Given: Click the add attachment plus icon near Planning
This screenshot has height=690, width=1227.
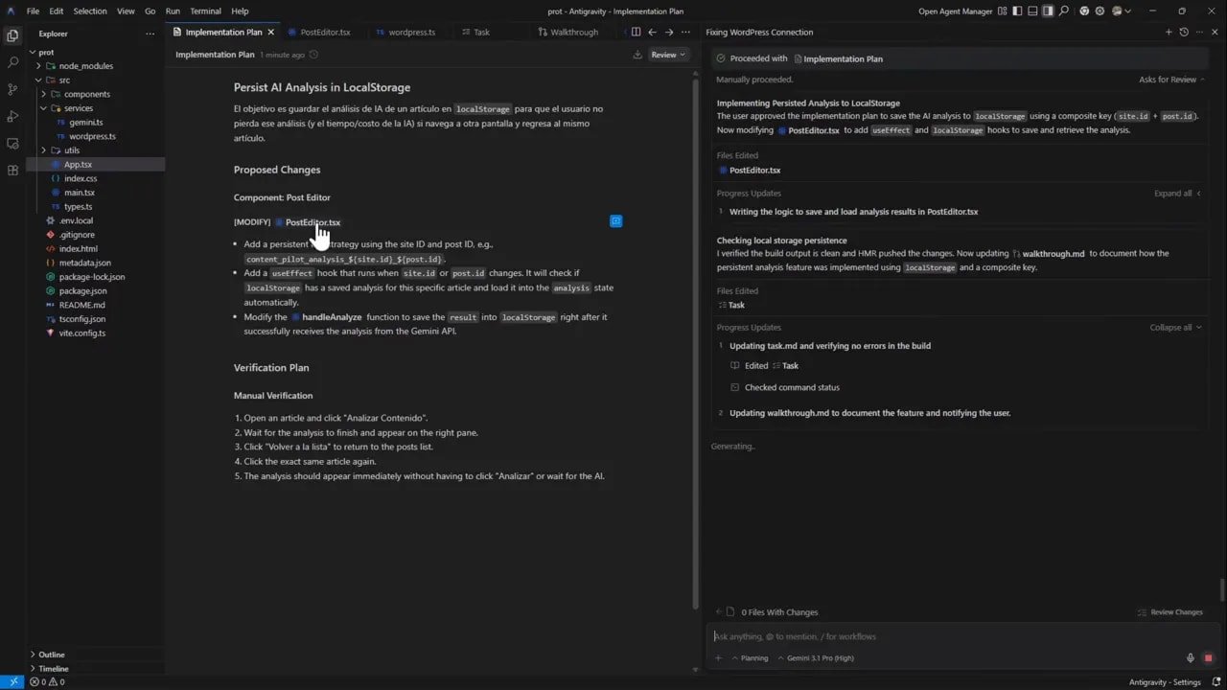Looking at the screenshot, I should click(x=718, y=657).
